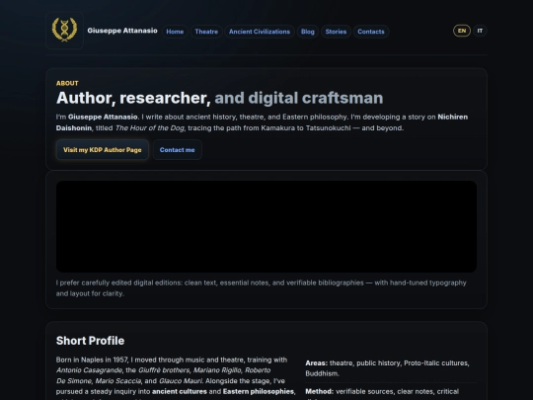Image resolution: width=533 pixels, height=400 pixels.
Task: Click the golden laurel DNA logo icon
Action: 64,31
